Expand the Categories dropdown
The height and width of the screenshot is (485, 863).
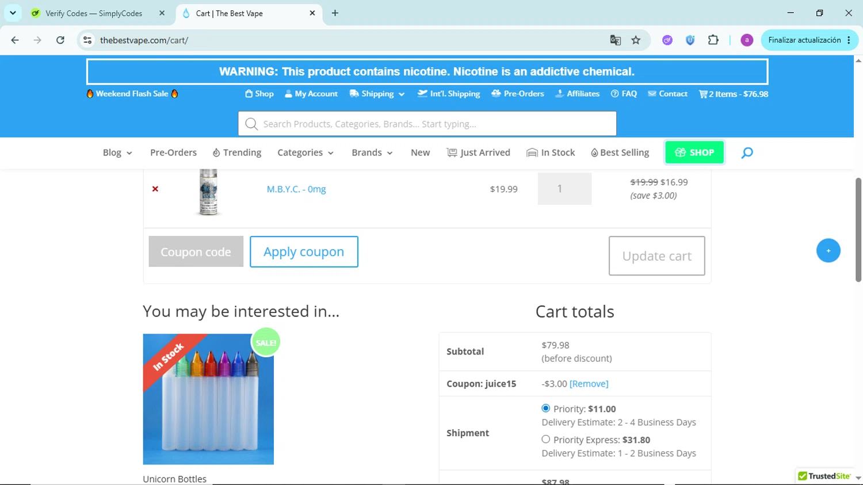(306, 152)
